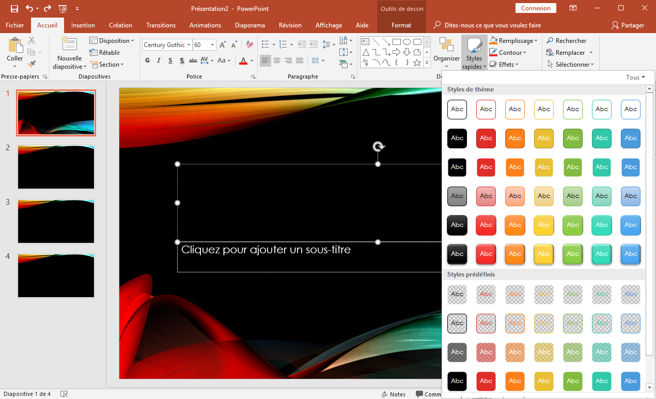Insert oval shape from shapes gallery
The height and width of the screenshot is (399, 656).
point(407,42)
